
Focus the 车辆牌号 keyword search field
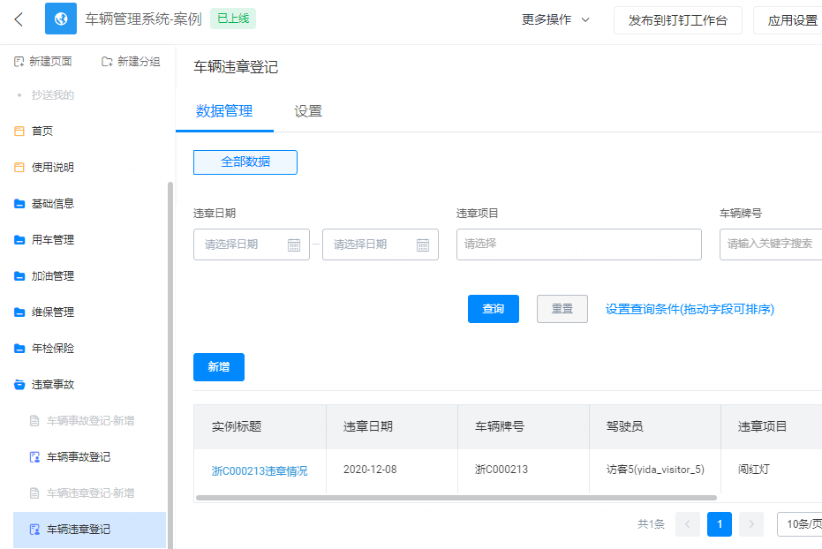coord(771,244)
